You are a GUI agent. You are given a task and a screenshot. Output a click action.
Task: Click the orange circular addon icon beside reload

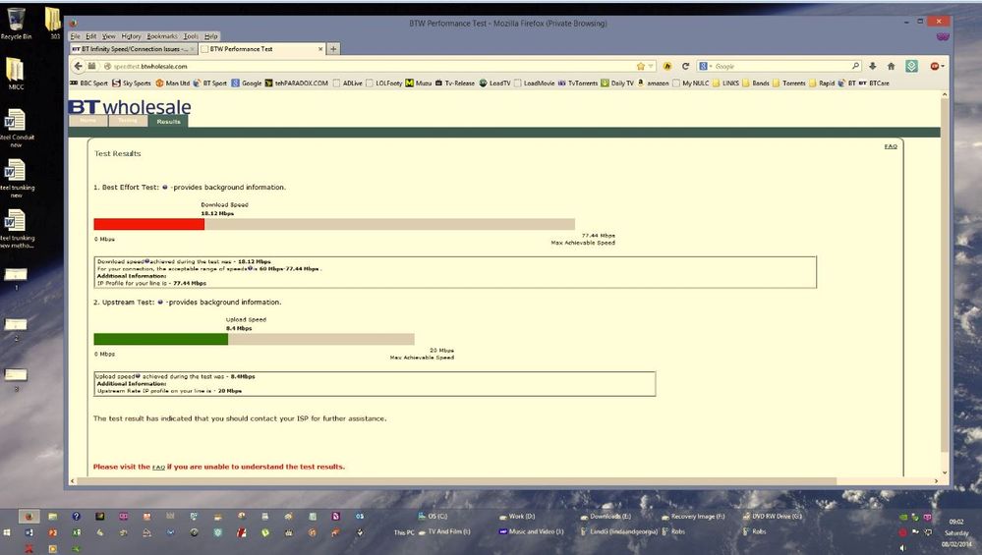click(667, 66)
